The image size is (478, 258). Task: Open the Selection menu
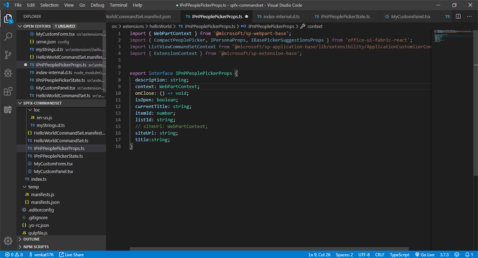click(x=49, y=5)
